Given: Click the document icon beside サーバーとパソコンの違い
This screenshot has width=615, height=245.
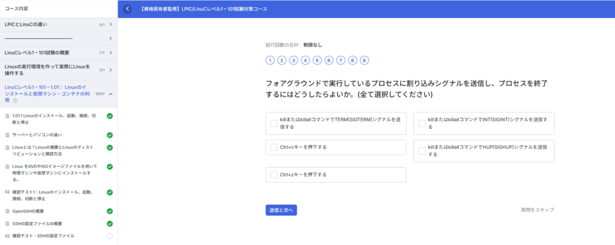Looking at the screenshot, I should pyautogui.click(x=7, y=135).
